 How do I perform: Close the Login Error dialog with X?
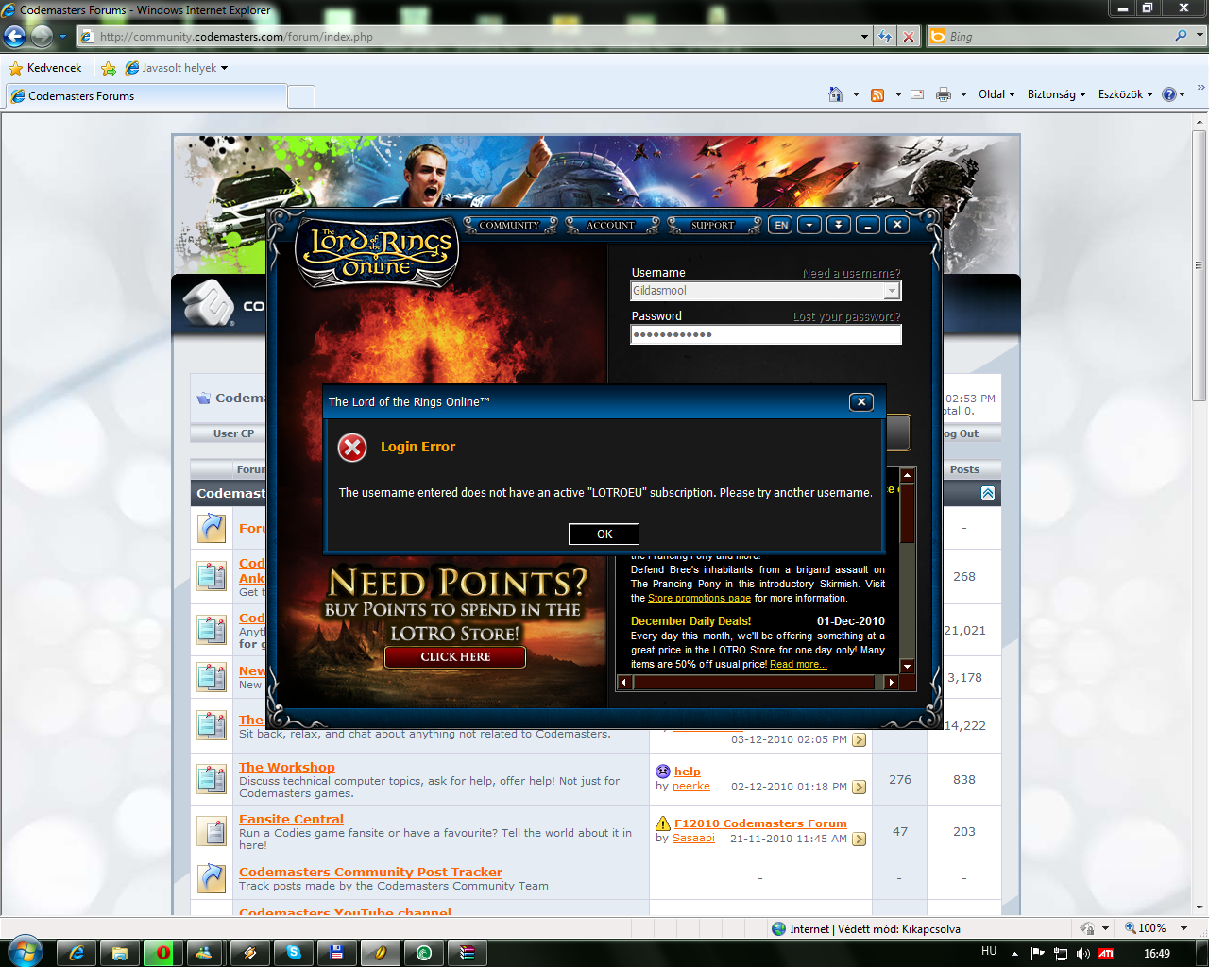point(860,402)
